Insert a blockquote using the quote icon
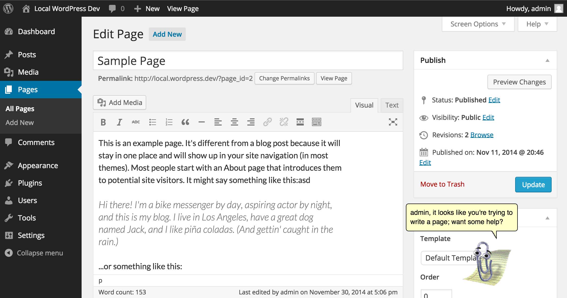 tap(185, 122)
